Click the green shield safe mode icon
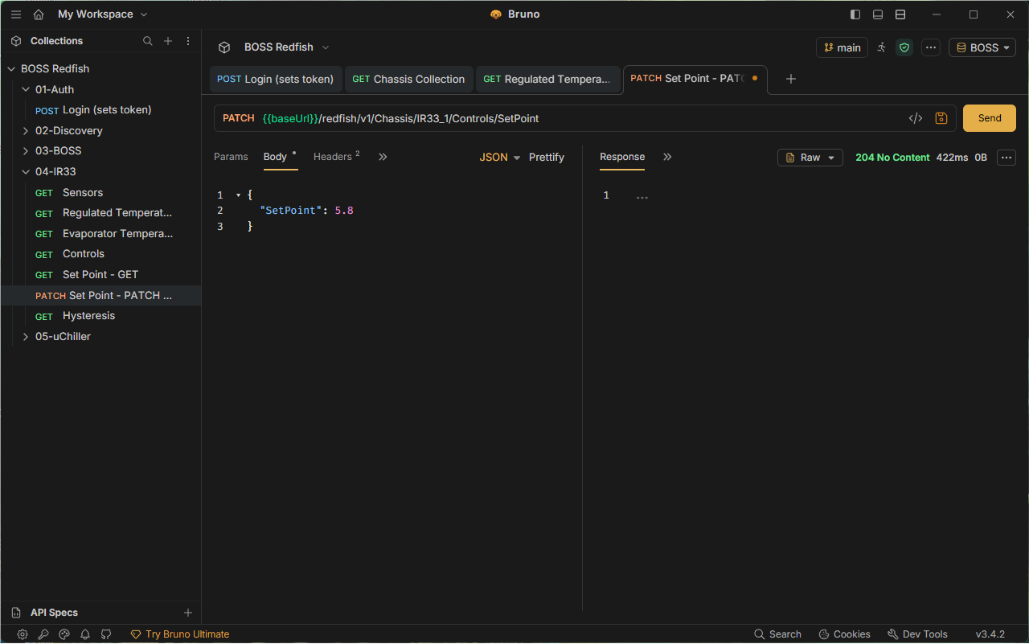Screen dimensions: 1029x644 click(x=905, y=47)
